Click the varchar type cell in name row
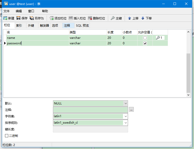Viewport: 194px width, 149px height. 88,38
